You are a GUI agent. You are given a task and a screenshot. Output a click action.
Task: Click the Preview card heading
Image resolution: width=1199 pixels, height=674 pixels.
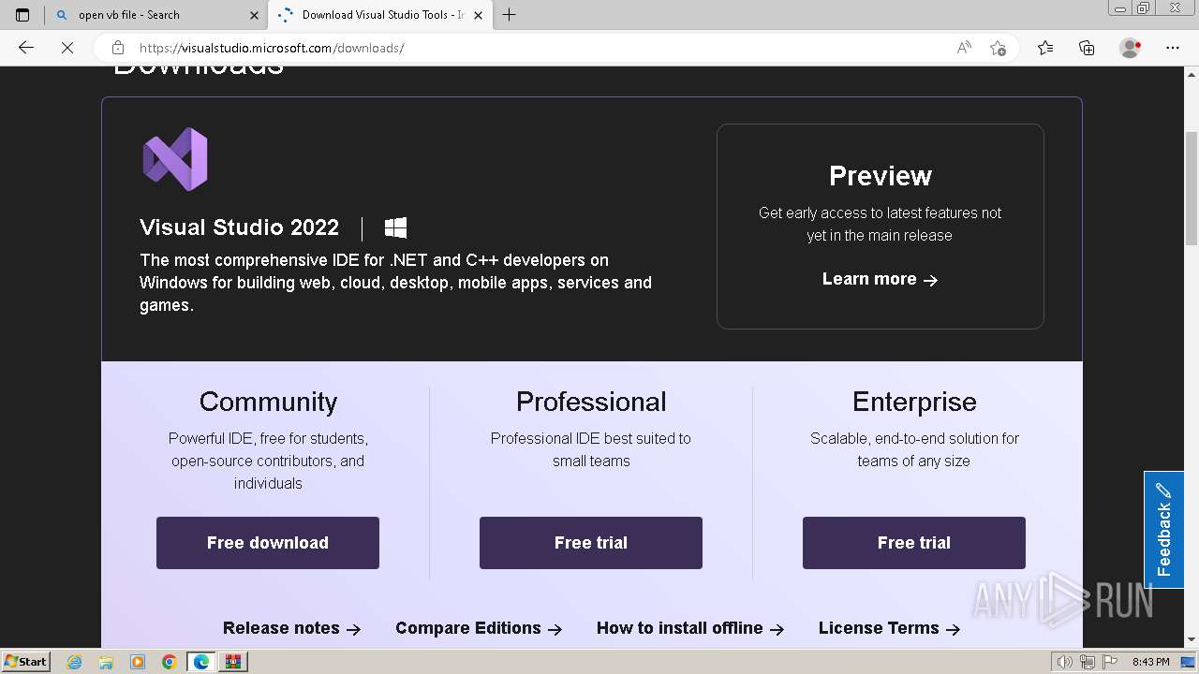coord(881,176)
